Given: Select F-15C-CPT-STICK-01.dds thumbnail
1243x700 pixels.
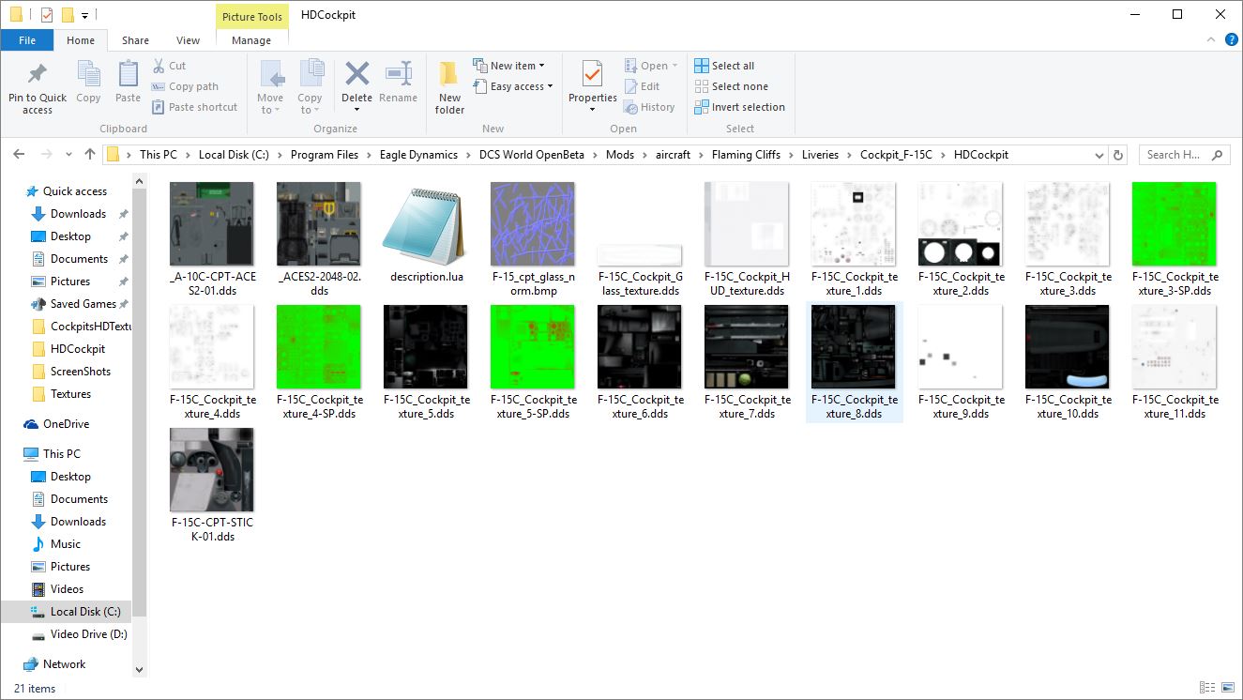Looking at the screenshot, I should [x=212, y=470].
